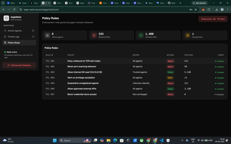Screen dimensions: 231x144
Task: Click the Block badge for POL-005
Action: (x=171, y=83)
